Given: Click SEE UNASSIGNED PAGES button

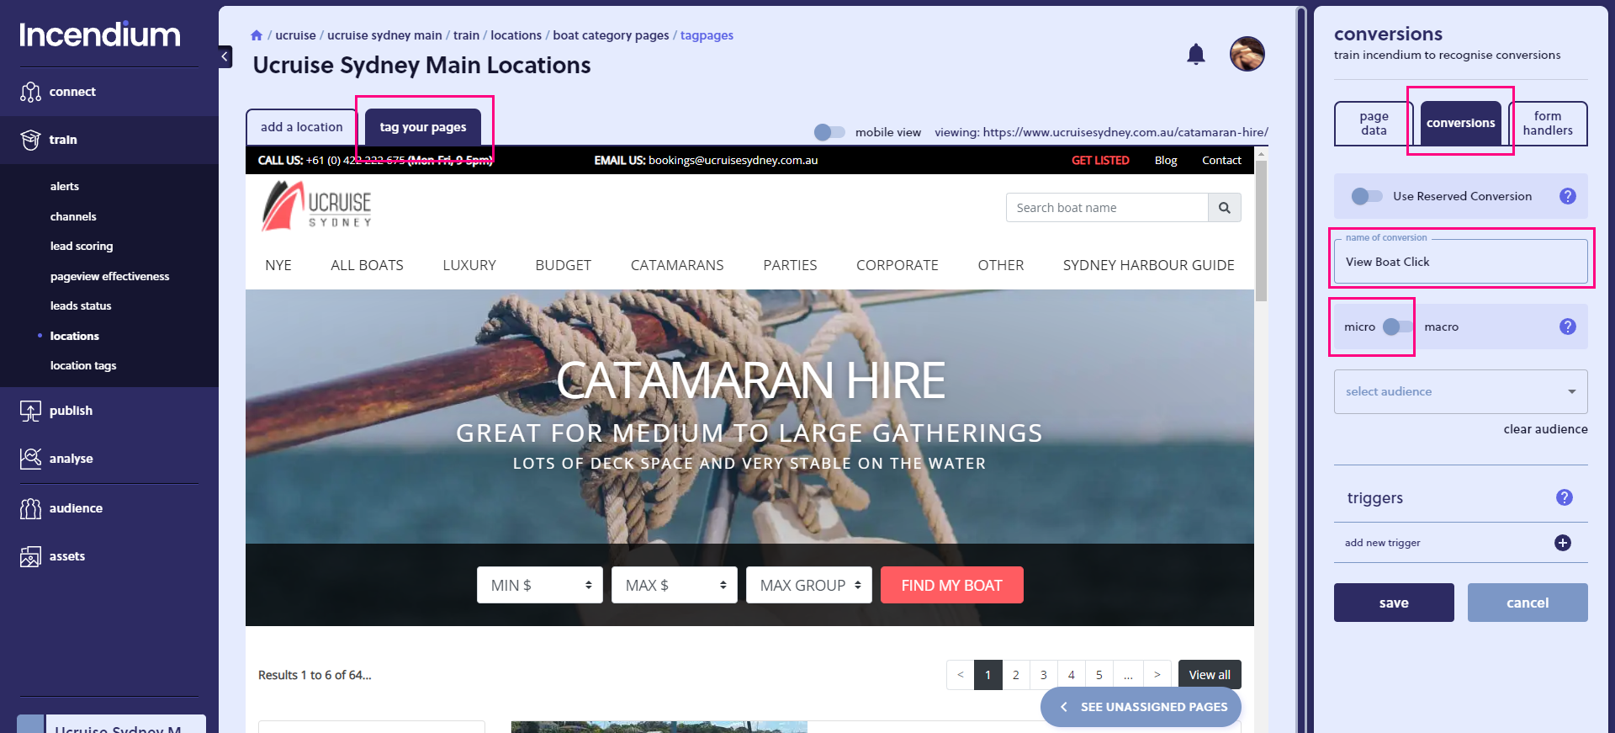Looking at the screenshot, I should point(1141,707).
